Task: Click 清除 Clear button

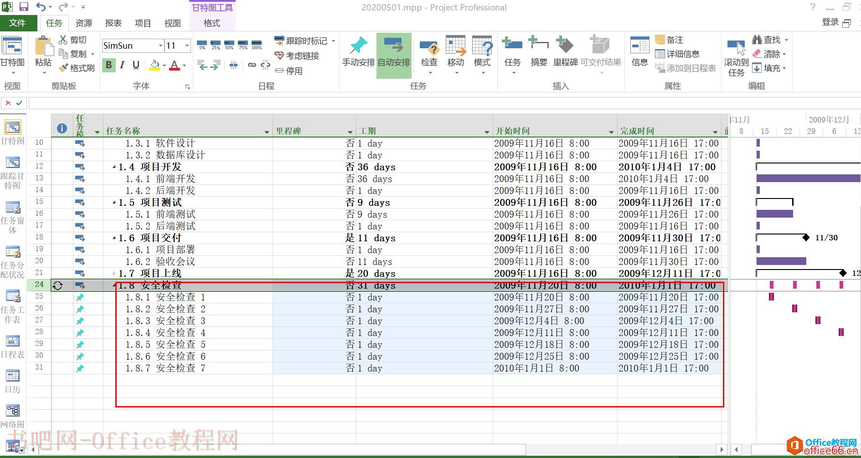Action: (770, 54)
